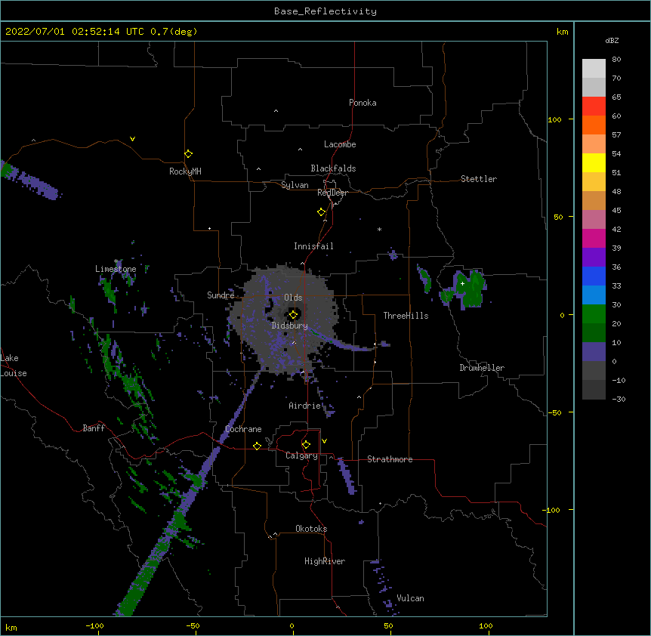The image size is (651, 636).
Task: Click the RedDeer city label
Action: pyautogui.click(x=332, y=193)
